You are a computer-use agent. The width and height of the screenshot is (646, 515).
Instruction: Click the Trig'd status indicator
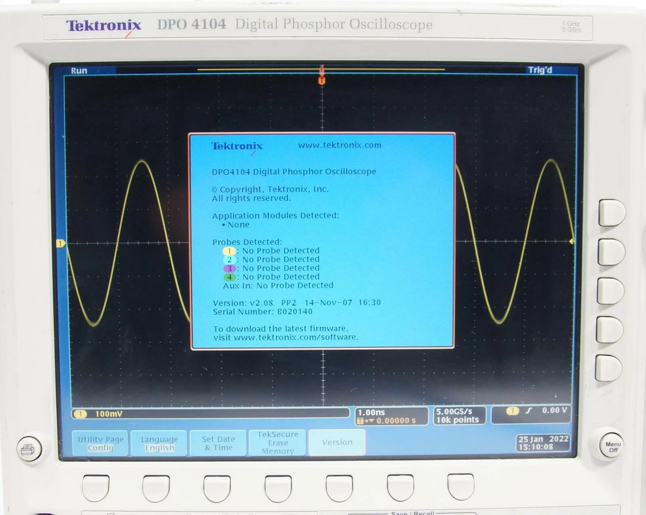[x=540, y=70]
